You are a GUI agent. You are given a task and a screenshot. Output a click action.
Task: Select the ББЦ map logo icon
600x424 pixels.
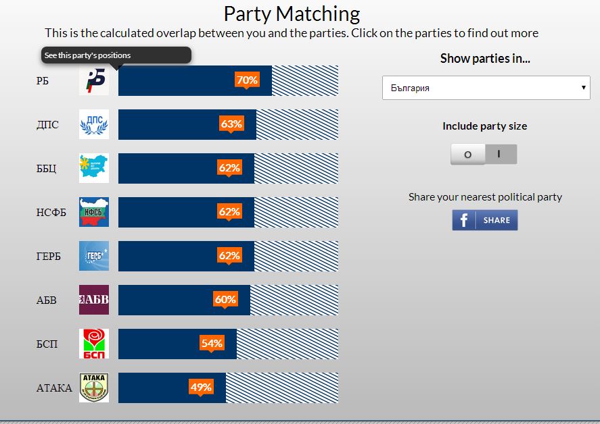pos(94,168)
